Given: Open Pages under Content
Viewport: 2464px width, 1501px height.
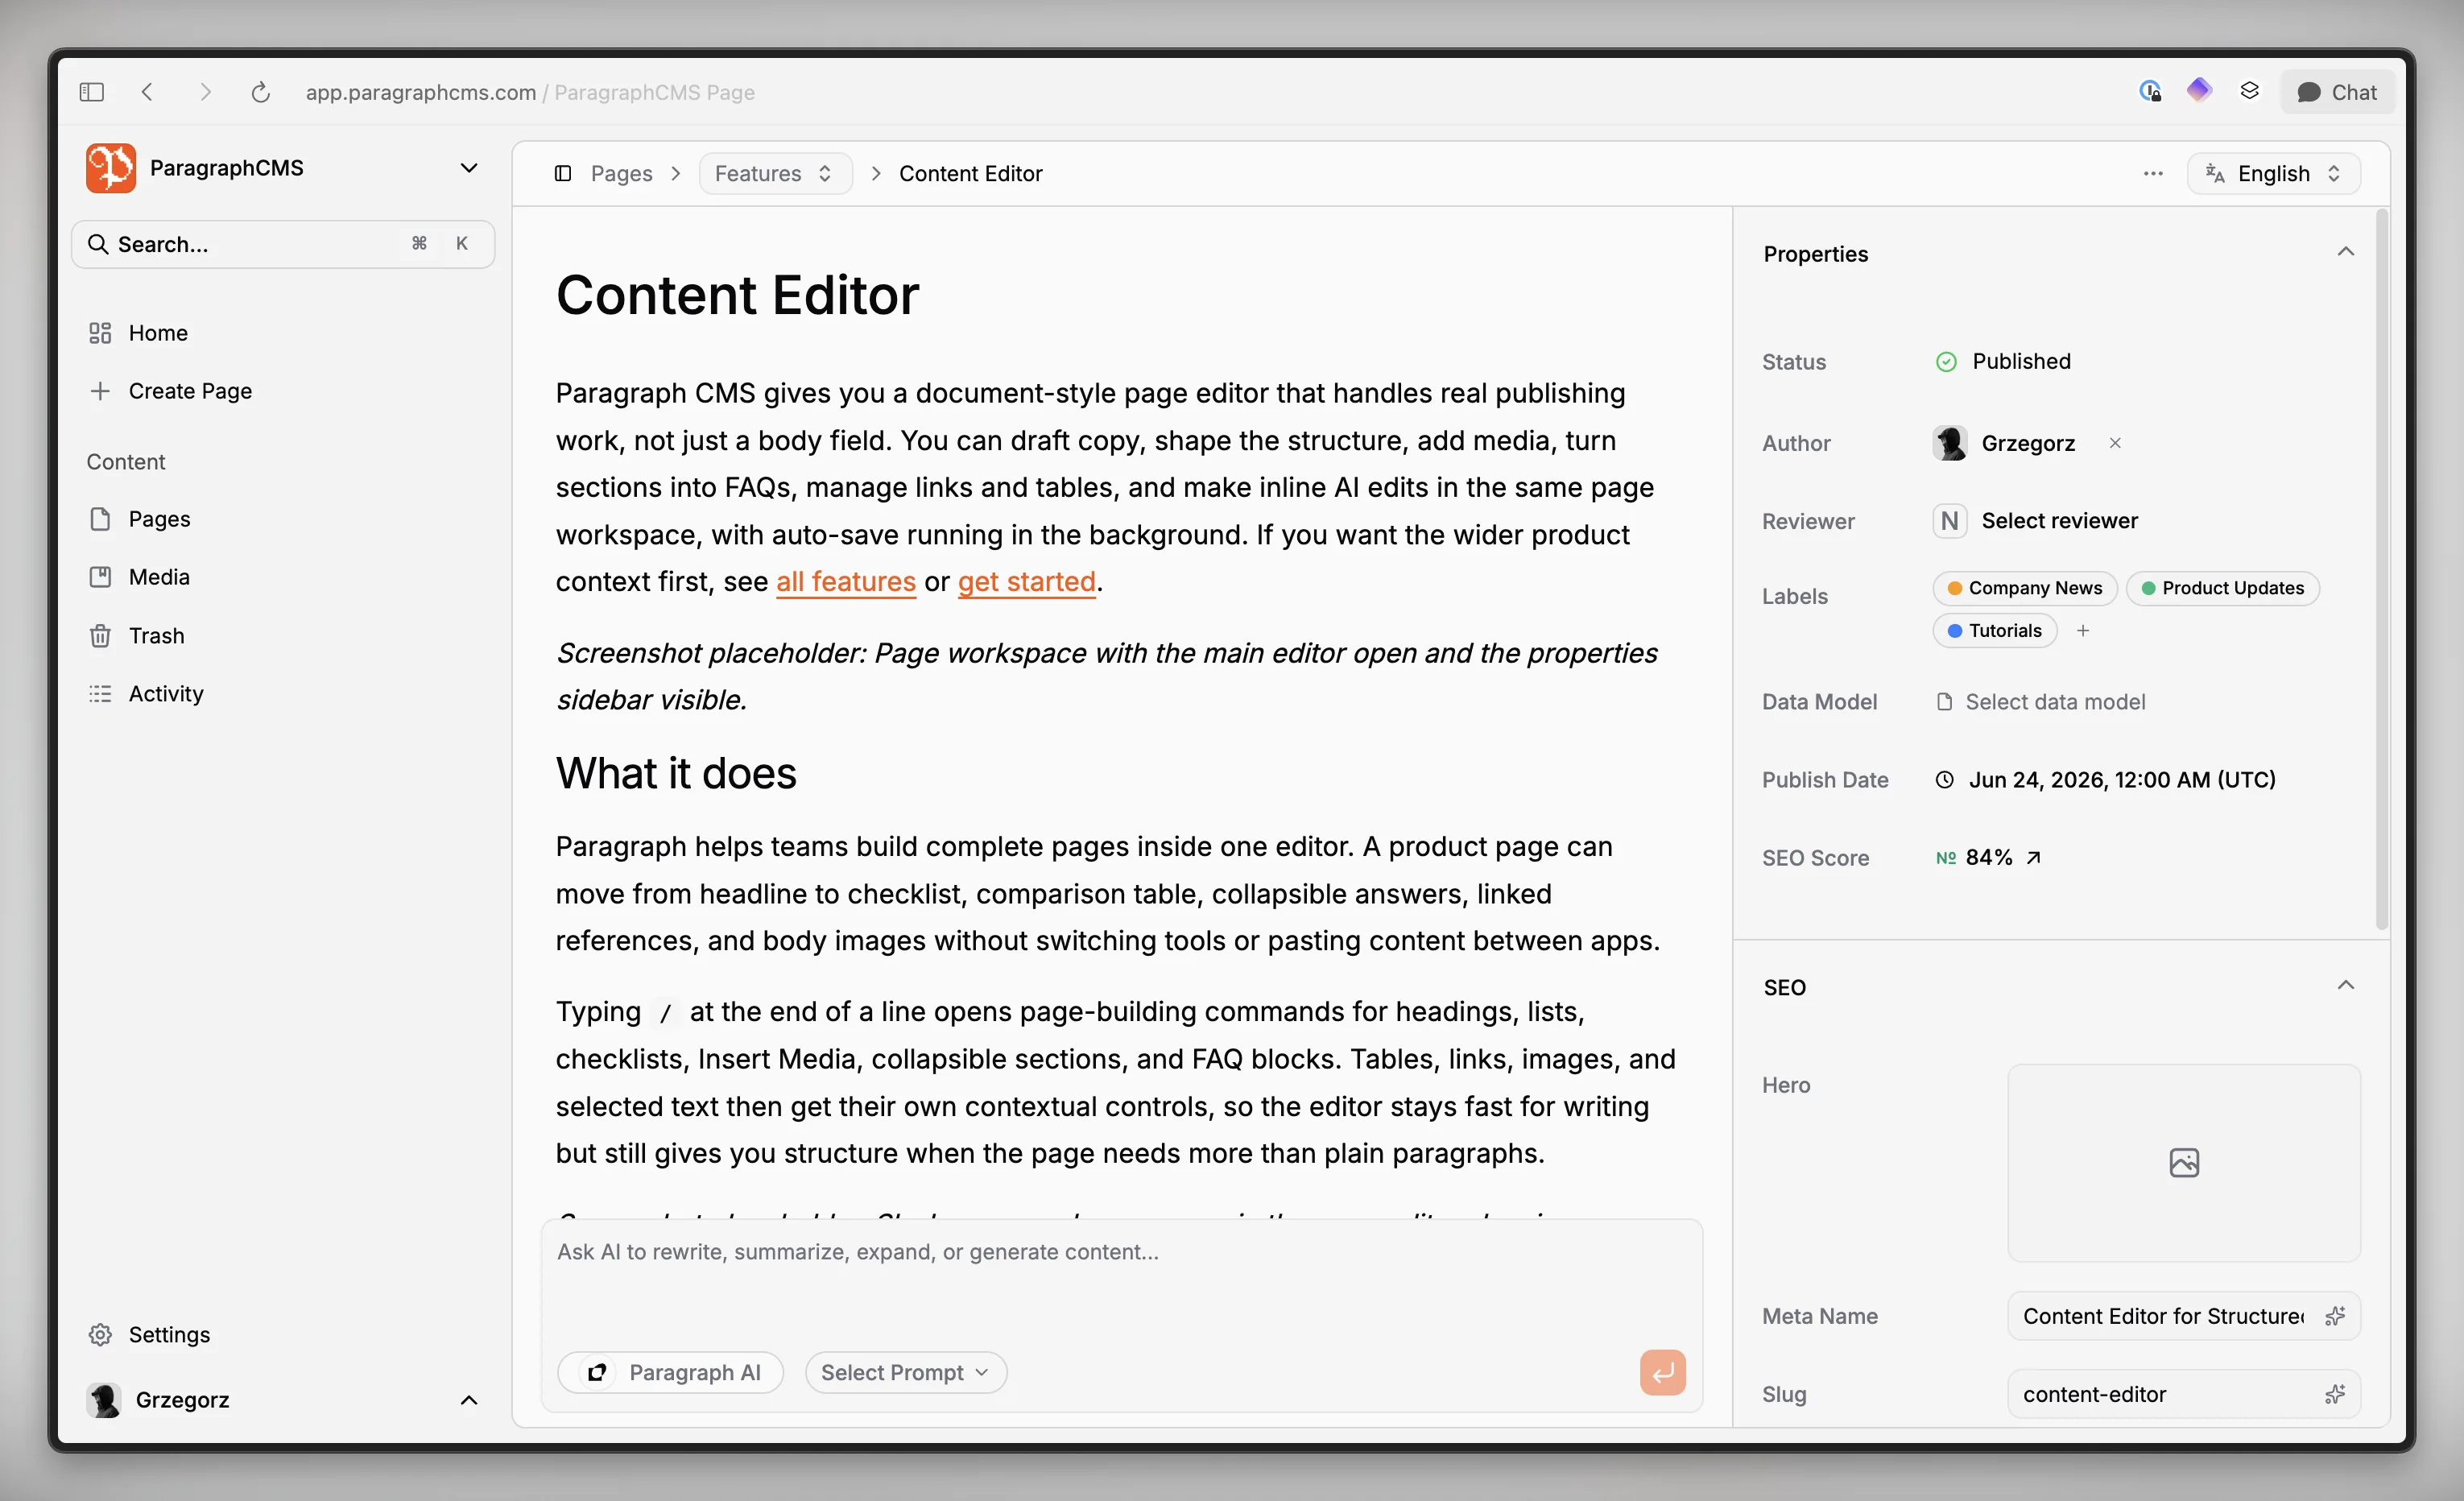Looking at the screenshot, I should pos(159,519).
